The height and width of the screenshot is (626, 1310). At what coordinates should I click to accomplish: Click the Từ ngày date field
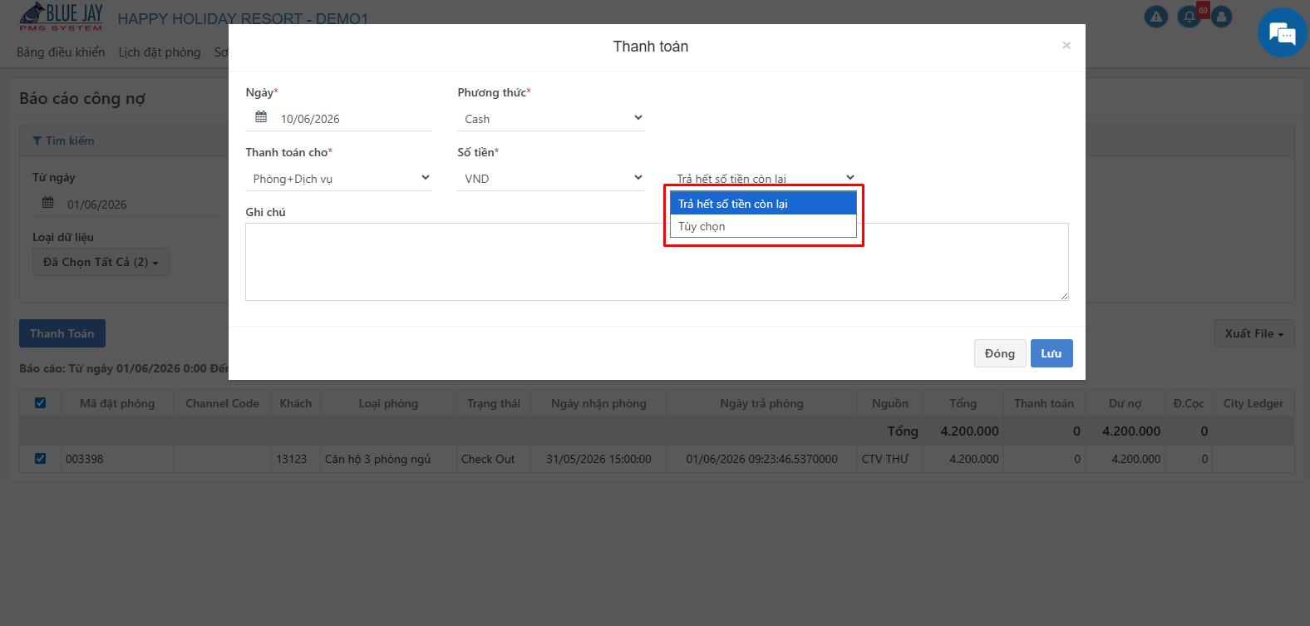pos(125,205)
